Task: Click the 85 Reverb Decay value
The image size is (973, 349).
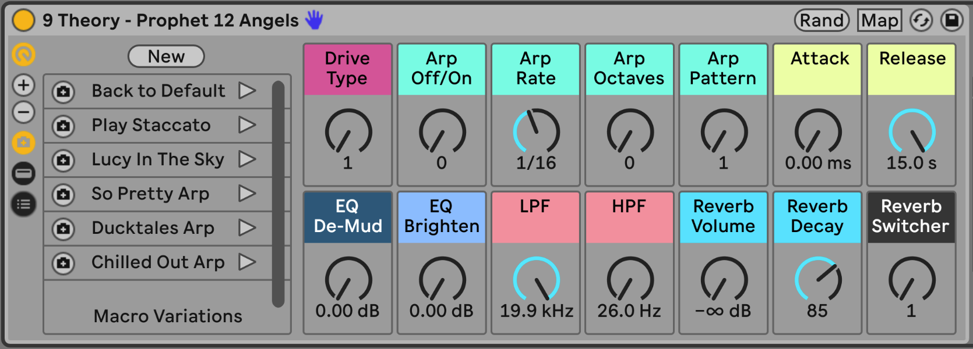Action: pos(817,311)
